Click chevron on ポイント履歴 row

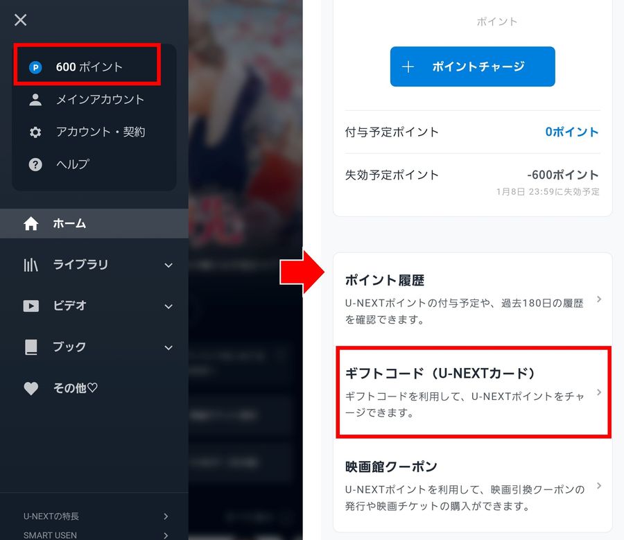[x=599, y=299]
